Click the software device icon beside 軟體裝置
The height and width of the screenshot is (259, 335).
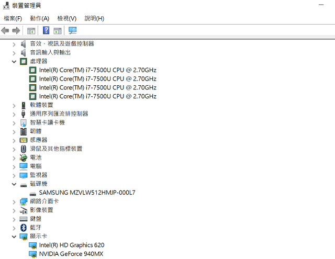point(24,105)
